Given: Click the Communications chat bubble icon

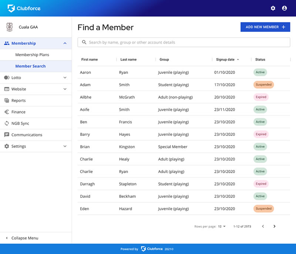Looking at the screenshot, I should point(7,135).
